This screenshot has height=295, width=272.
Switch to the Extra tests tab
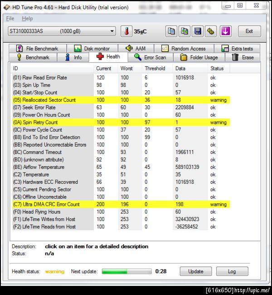pos(237,49)
